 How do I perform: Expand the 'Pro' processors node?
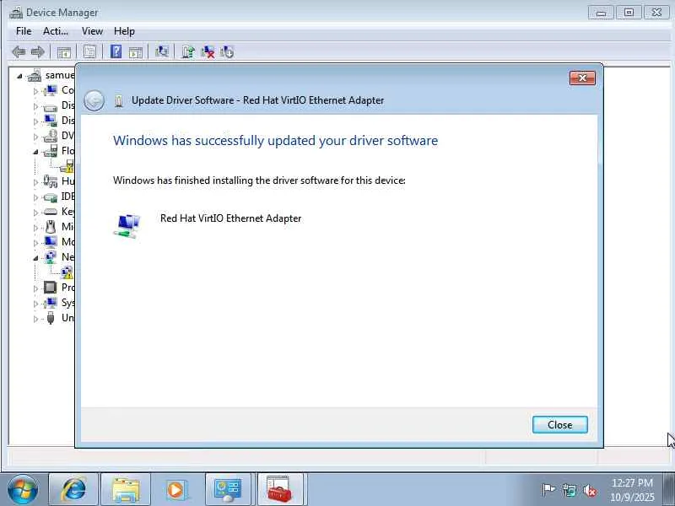pos(35,288)
